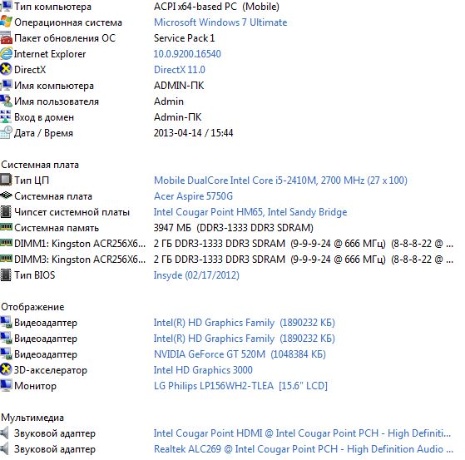Screen dimensions: 465x460
Task: Click the speaker icon of Cougar Point HDMI row
Action: 4,433
